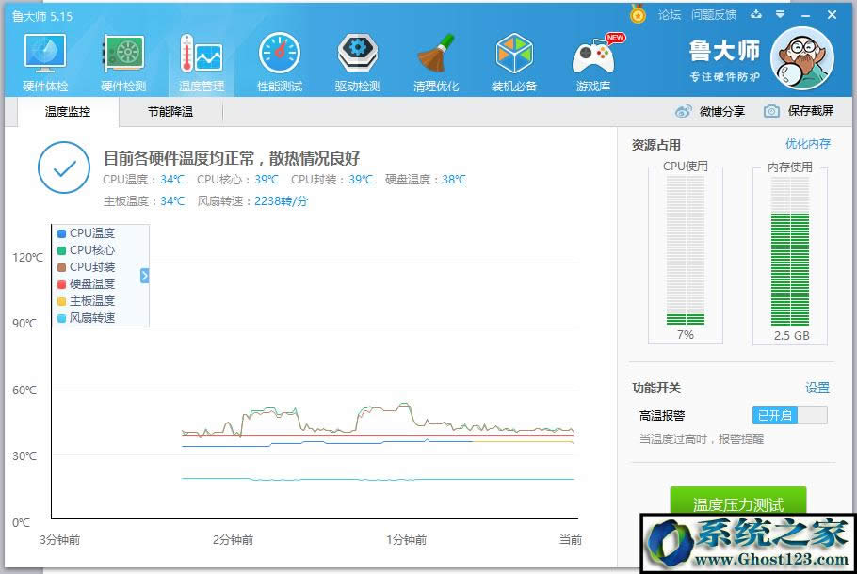The width and height of the screenshot is (857, 574).
Task: Start 清理优化 (Cleanup Optimization)
Action: coord(436,59)
